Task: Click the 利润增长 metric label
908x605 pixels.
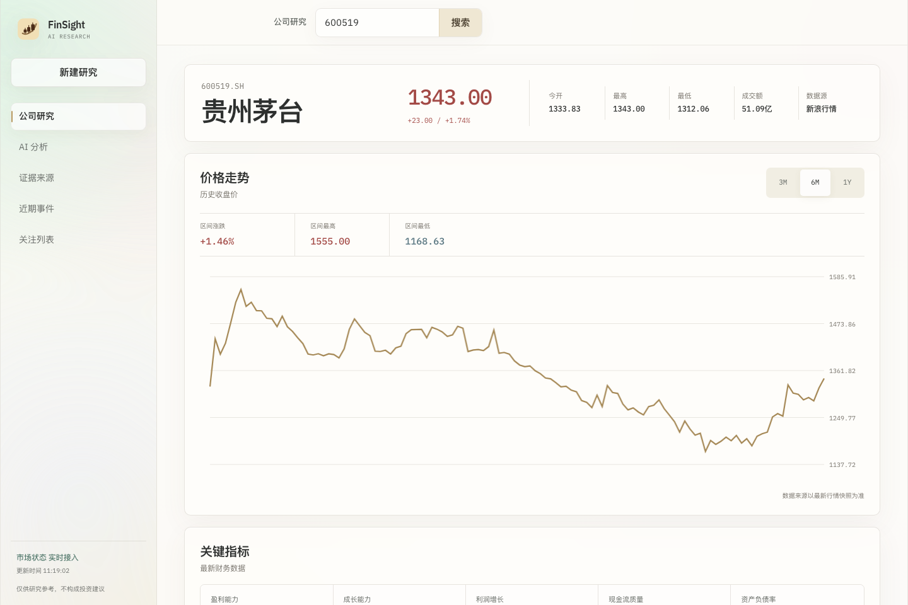Action: tap(489, 599)
